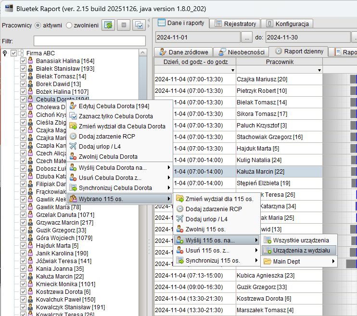This screenshot has width=357, height=316.
Task: Click the gray list toolbar icon beside refresh
Action: pos(124,25)
